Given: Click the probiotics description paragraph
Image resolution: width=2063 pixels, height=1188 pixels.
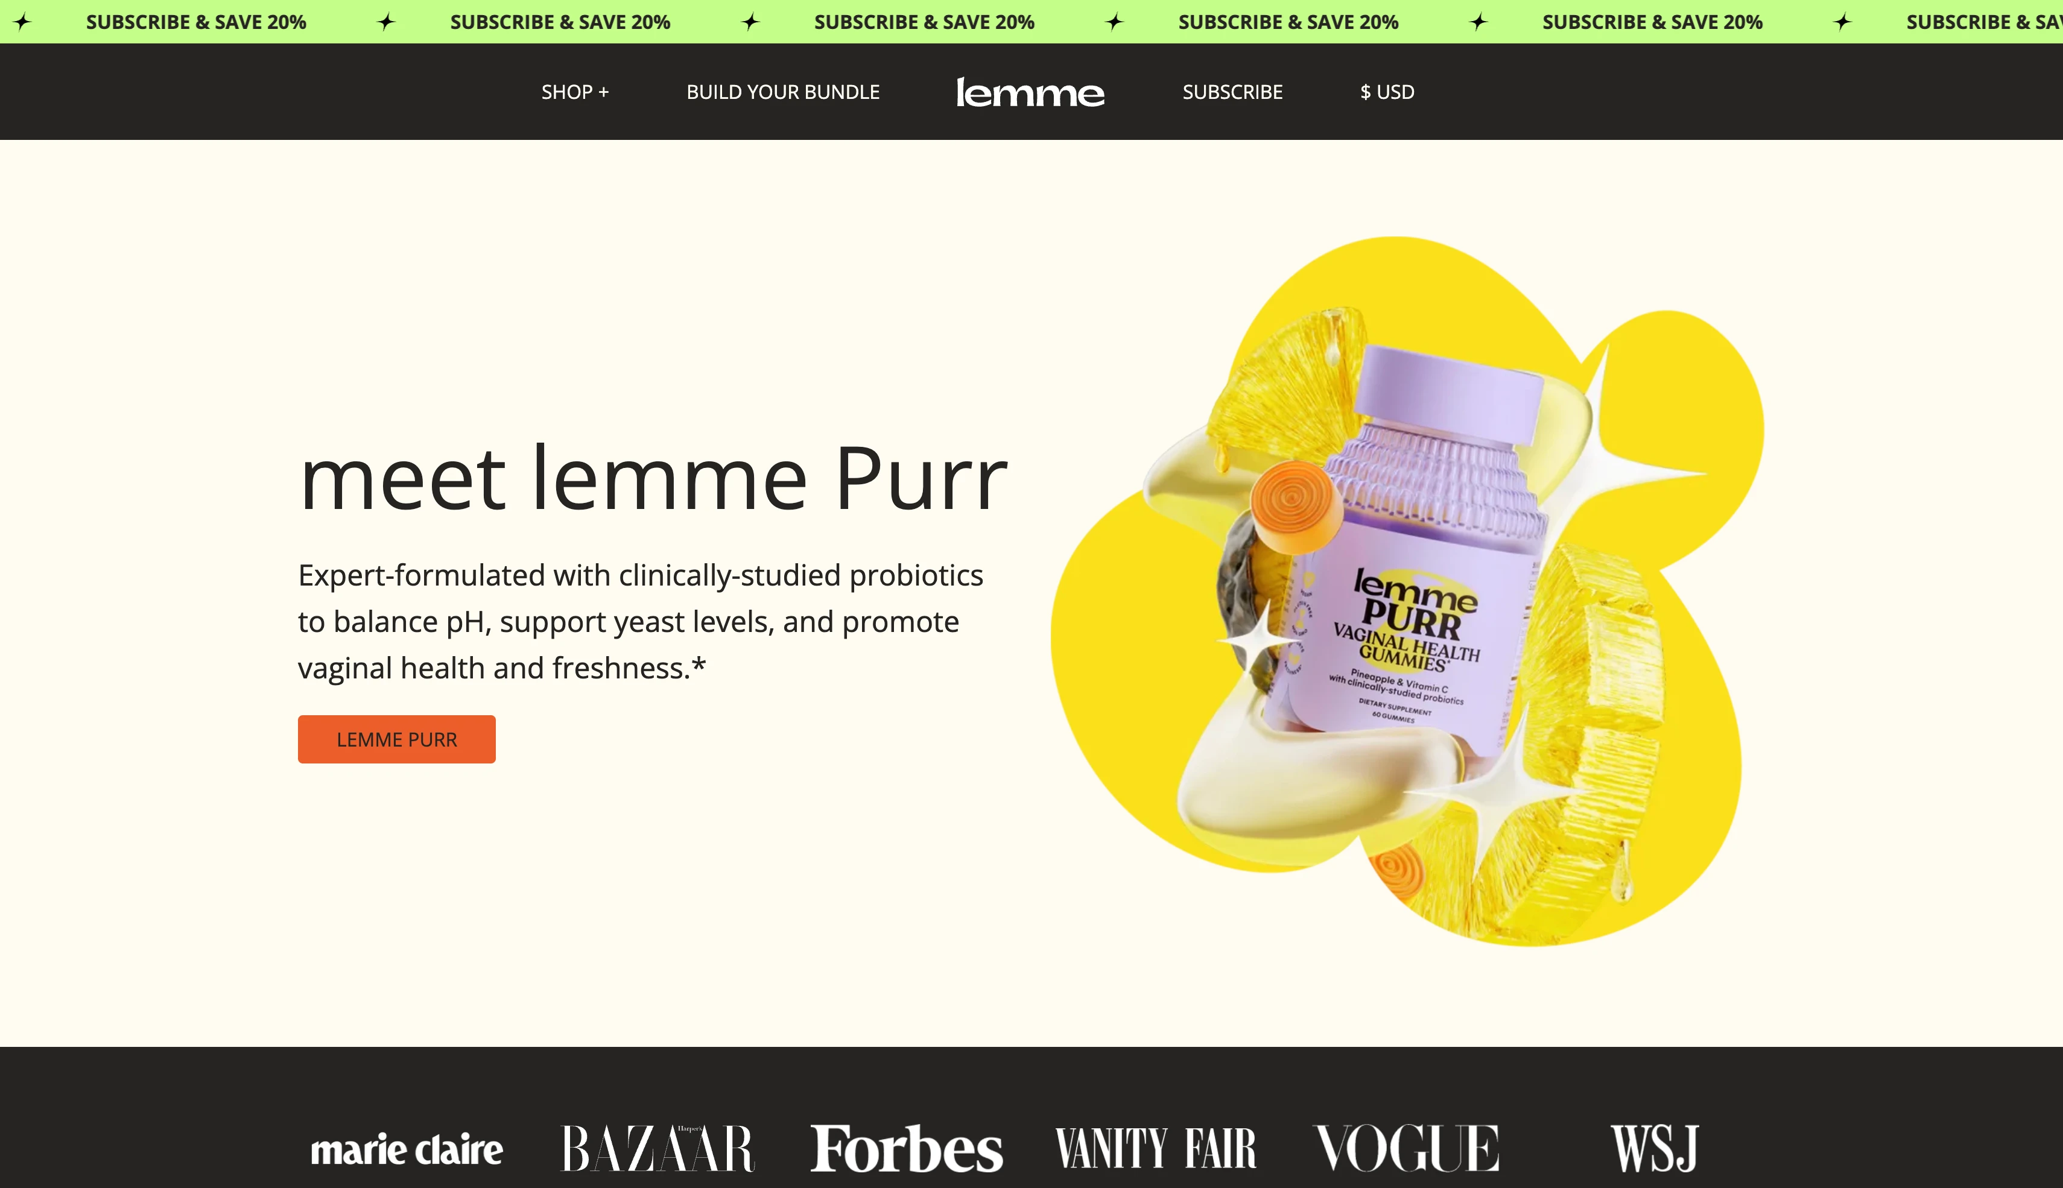Looking at the screenshot, I should (641, 622).
